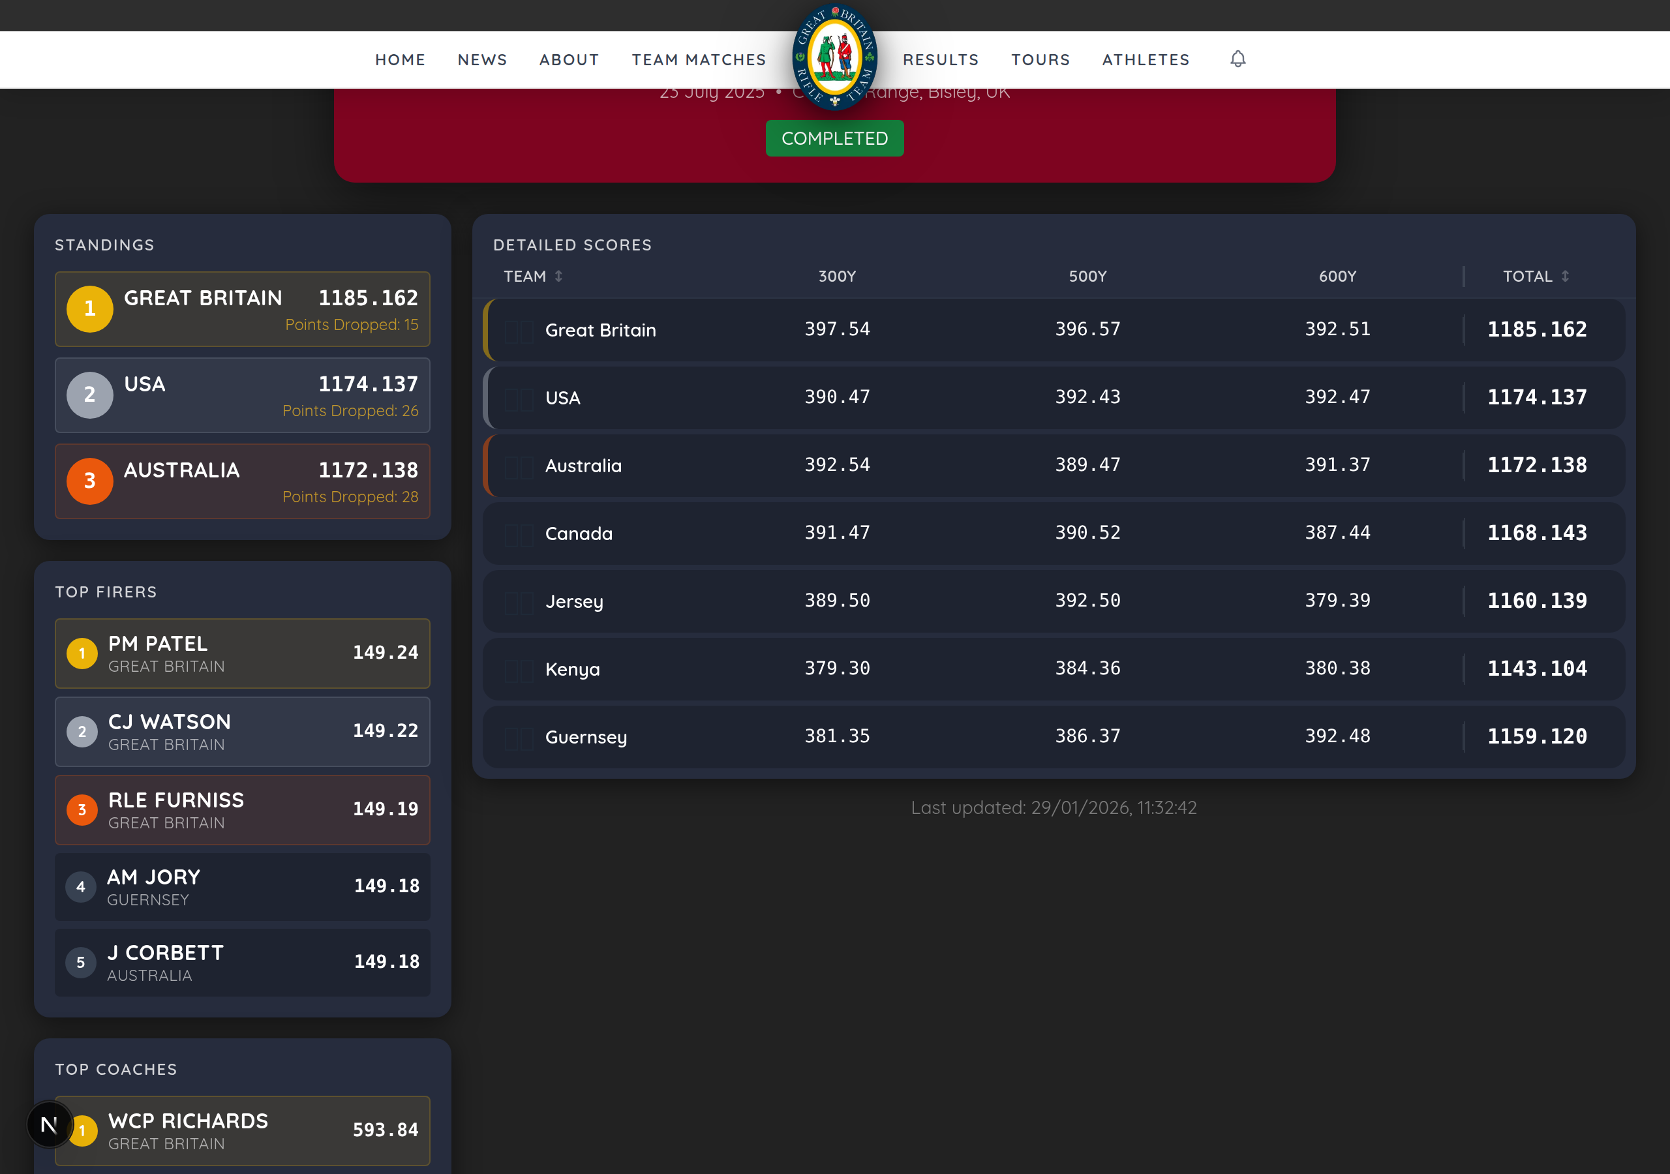Viewport: 1670px width, 1174px height.
Task: Open the ATHLETES page
Action: click(1146, 59)
